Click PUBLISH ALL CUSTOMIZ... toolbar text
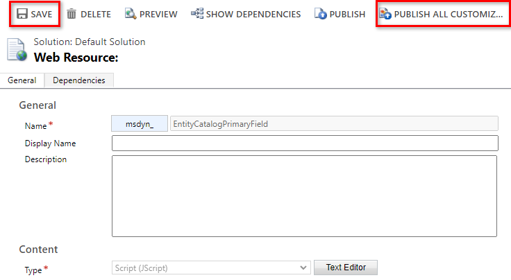The height and width of the screenshot is (280, 511). click(449, 15)
